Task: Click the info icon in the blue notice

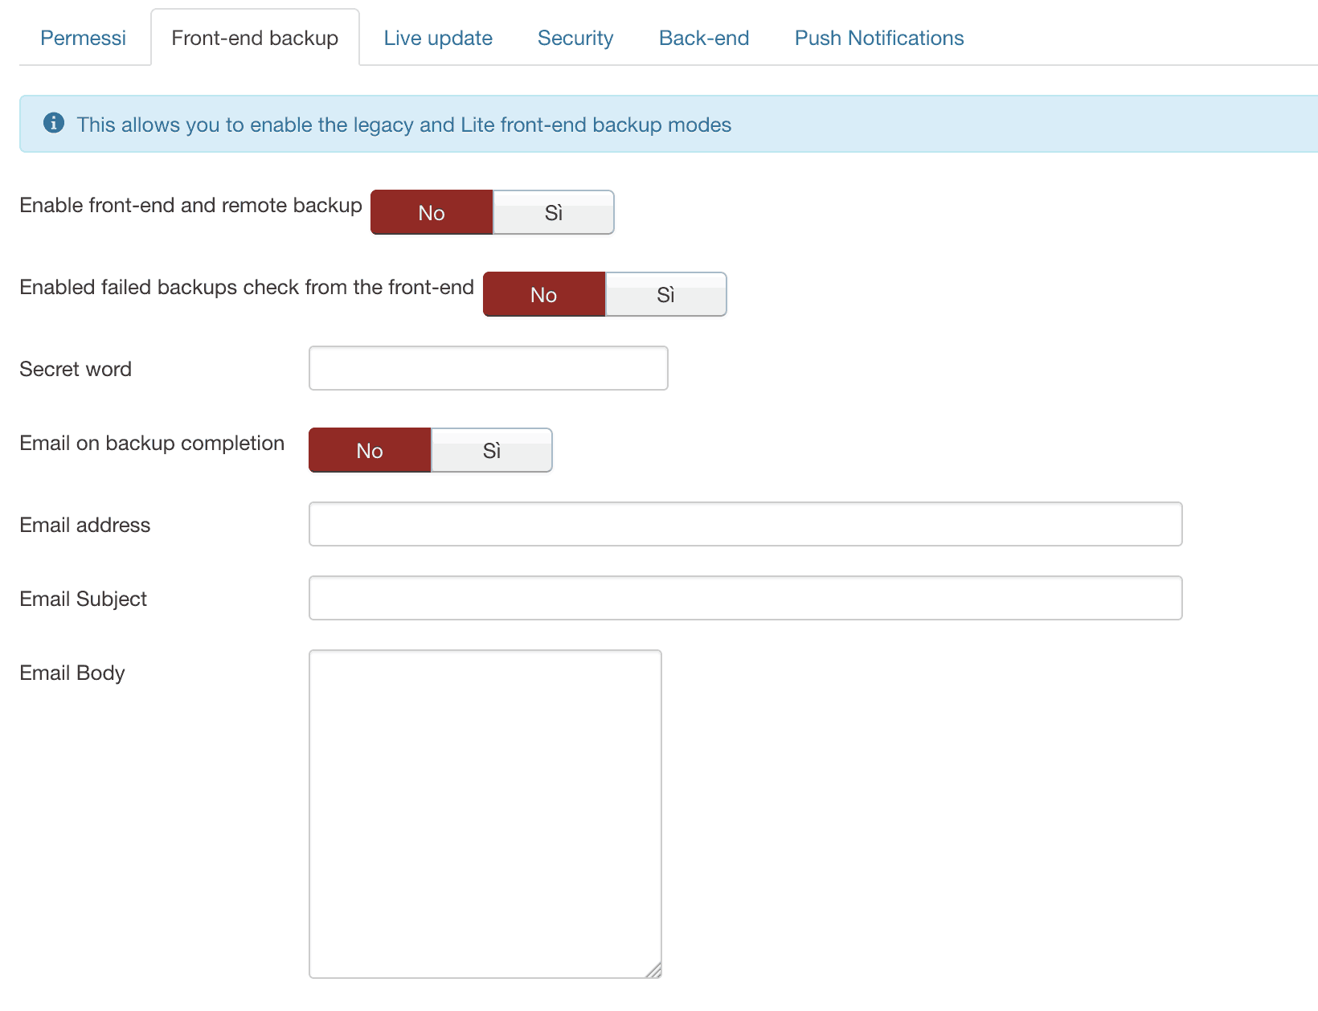Action: tap(54, 123)
